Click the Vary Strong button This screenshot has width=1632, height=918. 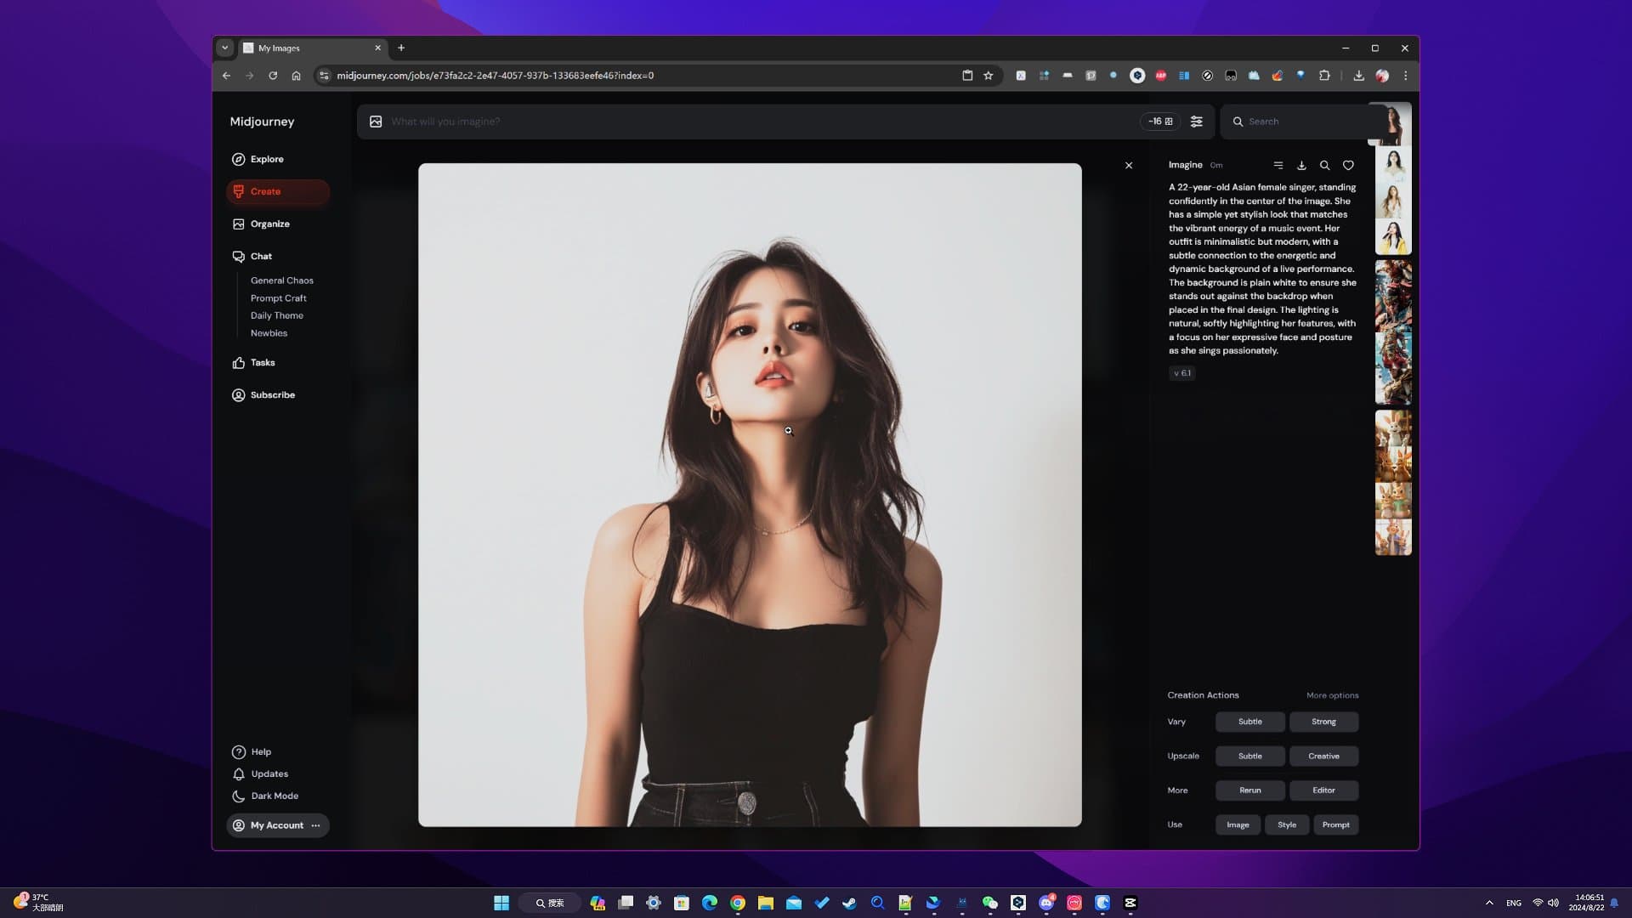tap(1323, 722)
